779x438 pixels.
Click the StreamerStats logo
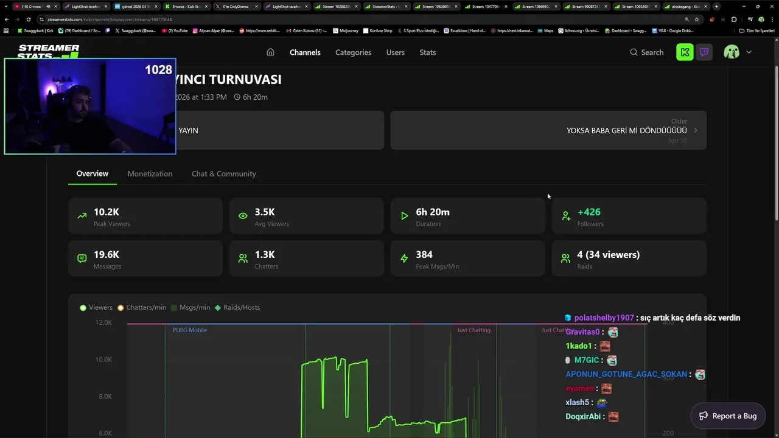pos(49,51)
